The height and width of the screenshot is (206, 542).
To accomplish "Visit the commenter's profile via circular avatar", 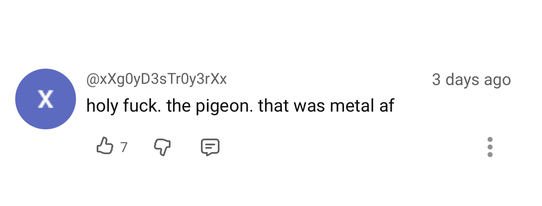I will point(46,99).
